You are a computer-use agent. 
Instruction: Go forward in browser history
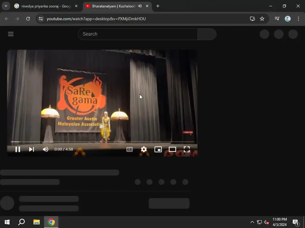(x=17, y=19)
